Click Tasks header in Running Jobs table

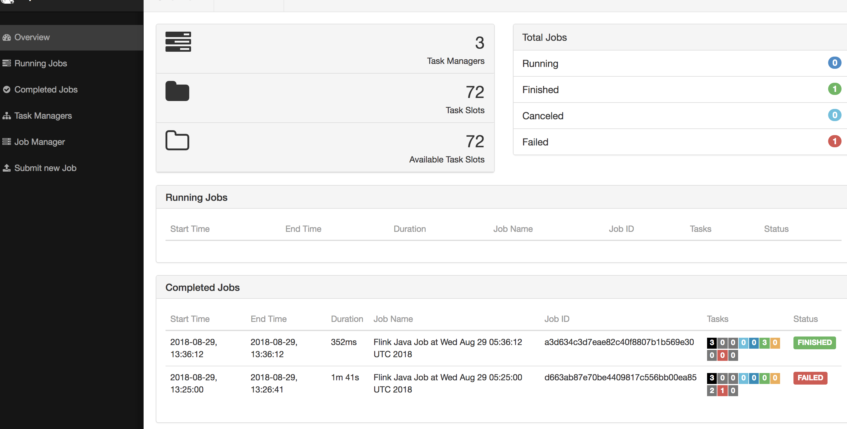700,229
